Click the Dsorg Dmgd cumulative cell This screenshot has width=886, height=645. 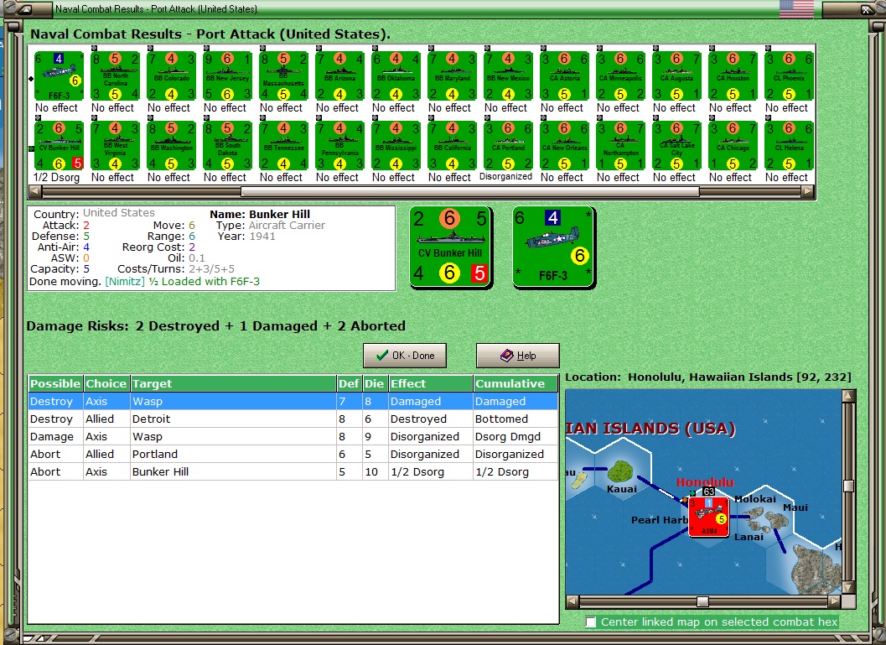point(516,436)
